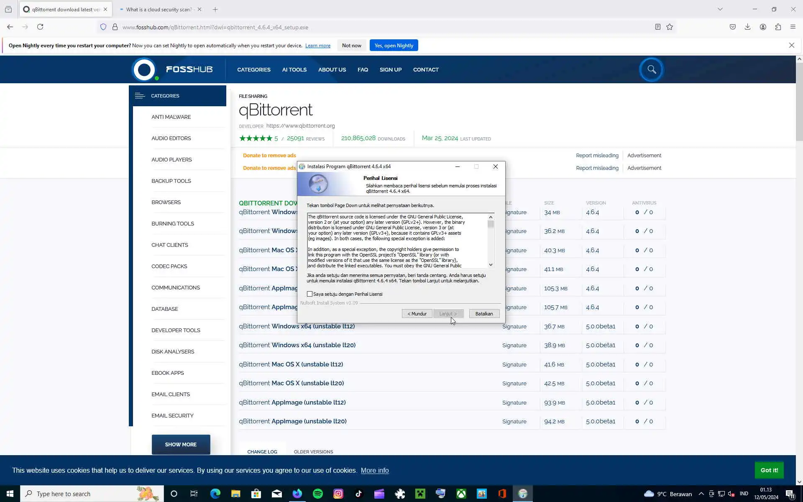
Task: Toggle reader view icon in address bar
Action: click(x=657, y=27)
